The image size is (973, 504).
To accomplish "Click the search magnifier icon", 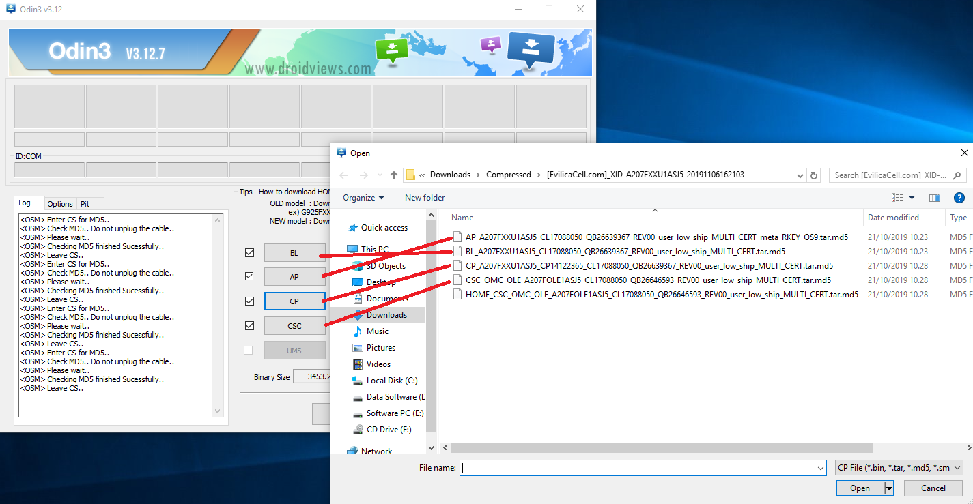I will [x=957, y=175].
